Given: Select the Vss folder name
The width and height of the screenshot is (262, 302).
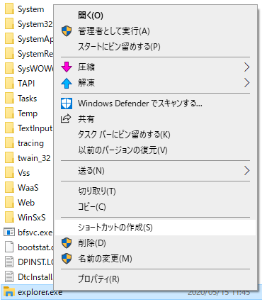Looking at the screenshot, I should point(23,173).
